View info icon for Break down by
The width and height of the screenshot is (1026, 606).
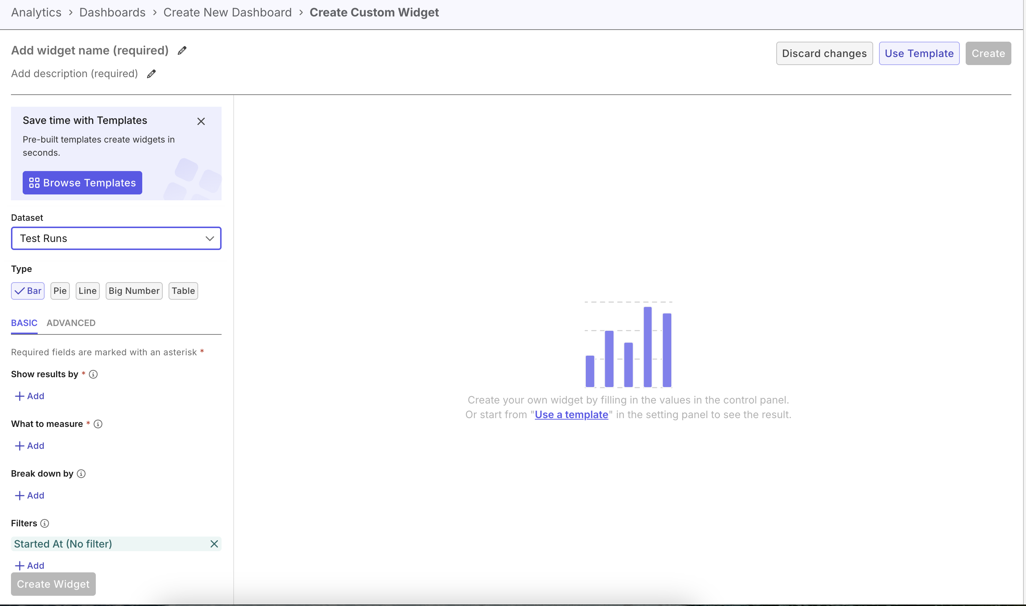coord(81,474)
